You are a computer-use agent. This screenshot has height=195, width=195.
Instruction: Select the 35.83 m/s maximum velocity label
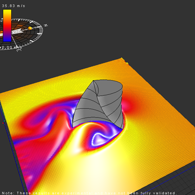14,6
